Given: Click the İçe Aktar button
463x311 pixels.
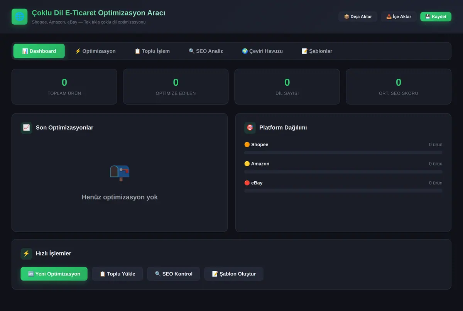Looking at the screenshot, I should [399, 17].
